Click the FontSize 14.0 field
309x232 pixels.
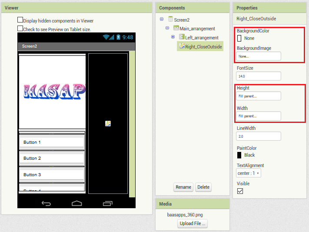tap(259, 76)
